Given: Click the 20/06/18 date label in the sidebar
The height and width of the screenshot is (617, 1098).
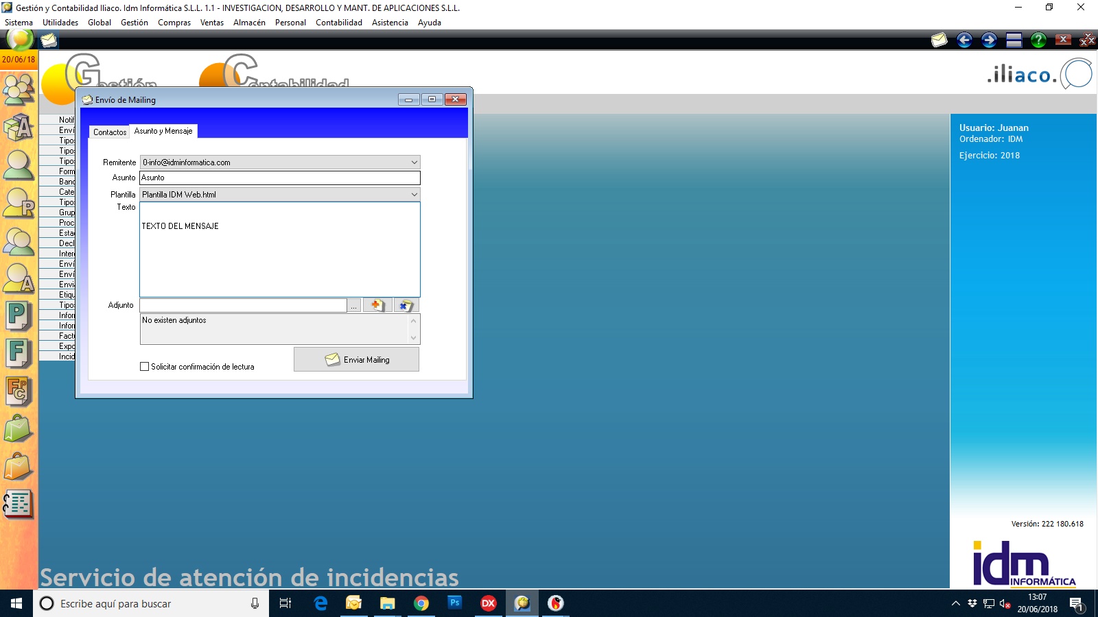Looking at the screenshot, I should pos(19,60).
